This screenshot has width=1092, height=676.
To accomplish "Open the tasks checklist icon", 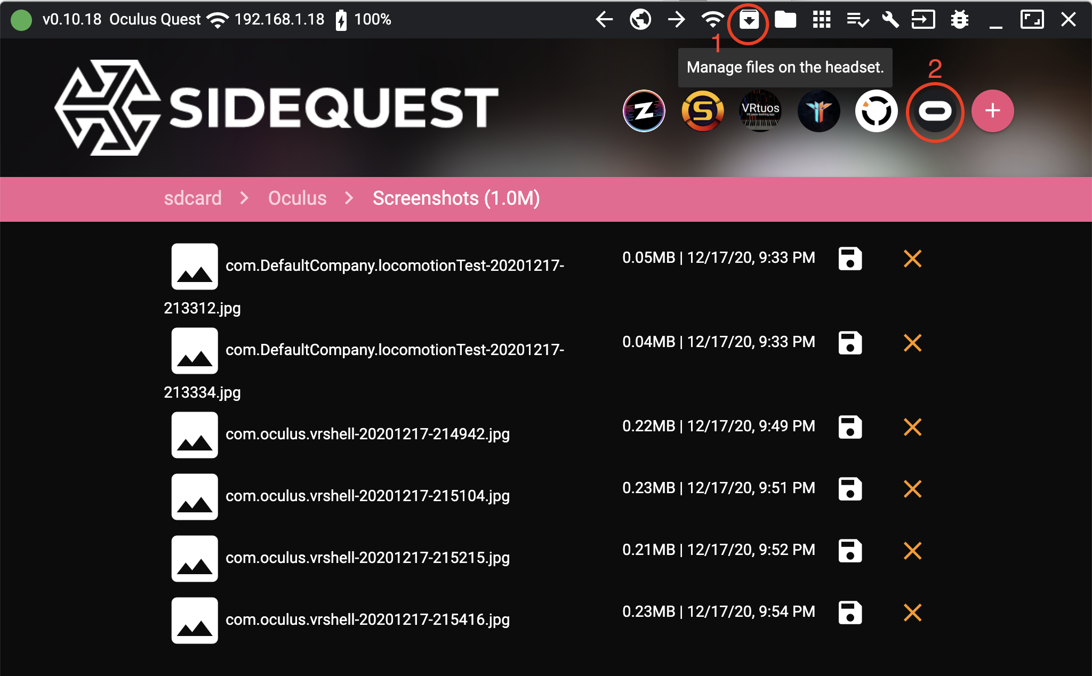I will 858,20.
